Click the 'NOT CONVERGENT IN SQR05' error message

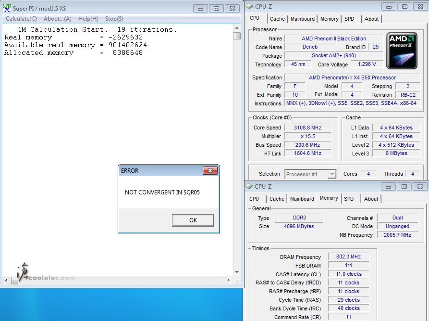pyautogui.click(x=162, y=193)
